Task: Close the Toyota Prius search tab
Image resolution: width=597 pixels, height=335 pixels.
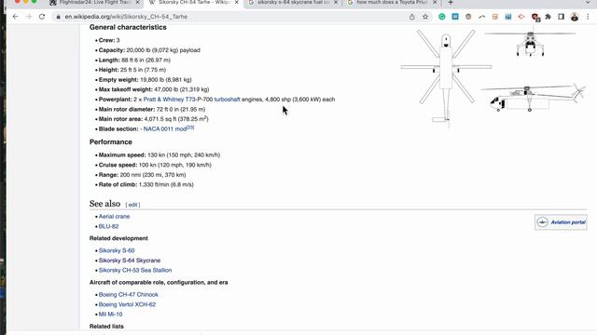Action: coord(435,3)
